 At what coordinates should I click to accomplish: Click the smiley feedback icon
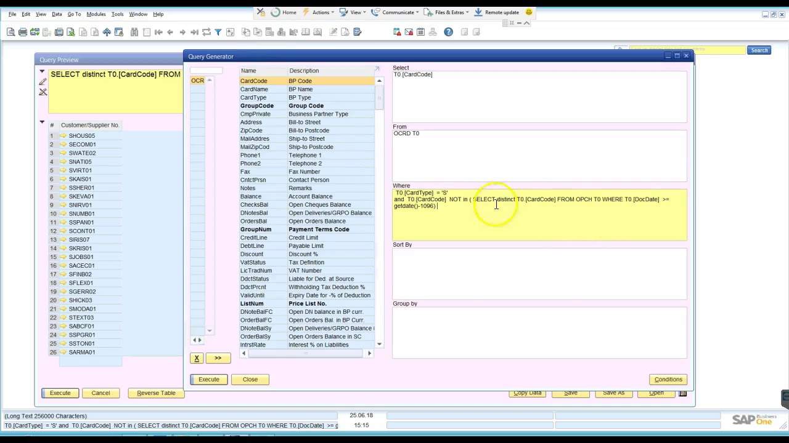pyautogui.click(x=529, y=12)
